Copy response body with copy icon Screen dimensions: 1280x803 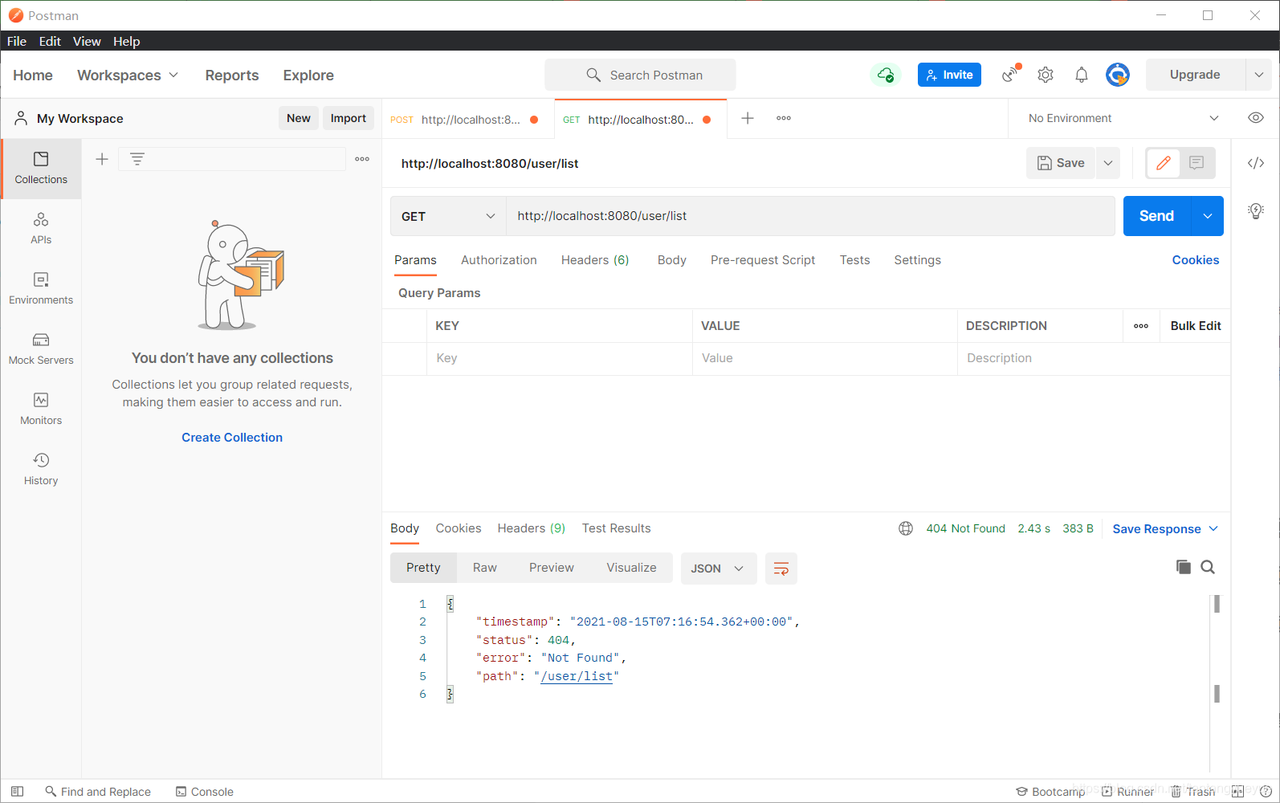coord(1184,567)
